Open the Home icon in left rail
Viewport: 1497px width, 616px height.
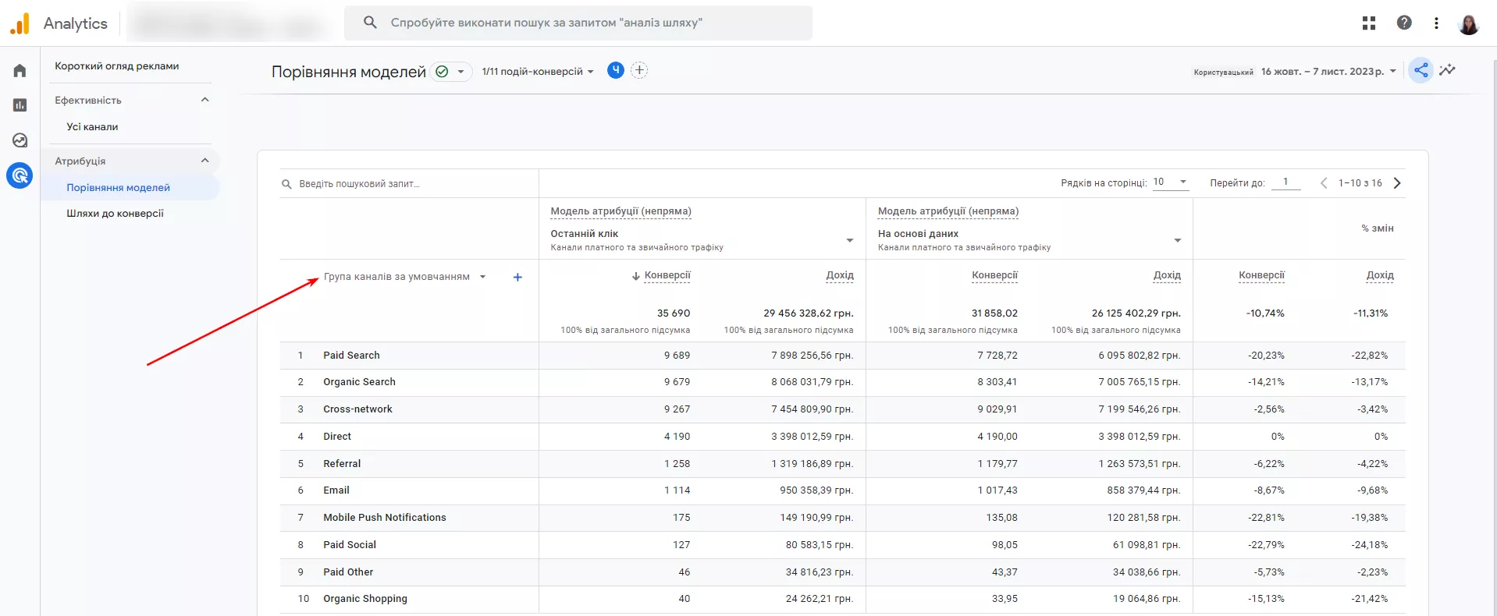pos(20,70)
